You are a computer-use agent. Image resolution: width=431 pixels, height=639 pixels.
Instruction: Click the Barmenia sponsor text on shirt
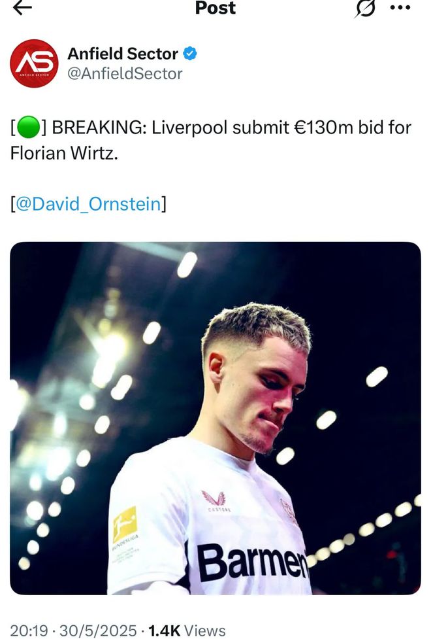pyautogui.click(x=252, y=562)
